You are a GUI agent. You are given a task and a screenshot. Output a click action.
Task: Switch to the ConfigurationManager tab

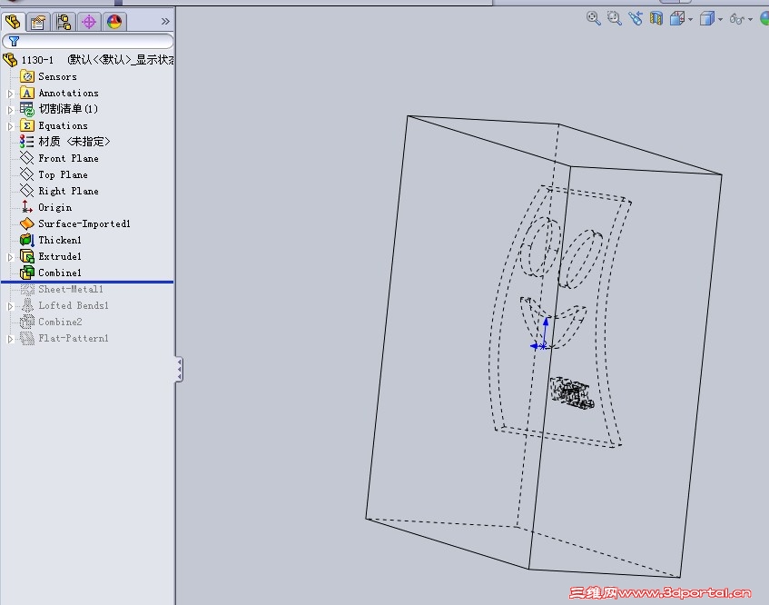pos(64,22)
